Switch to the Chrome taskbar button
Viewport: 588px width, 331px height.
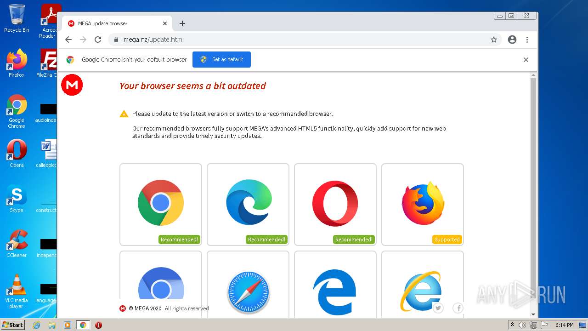pyautogui.click(x=83, y=325)
